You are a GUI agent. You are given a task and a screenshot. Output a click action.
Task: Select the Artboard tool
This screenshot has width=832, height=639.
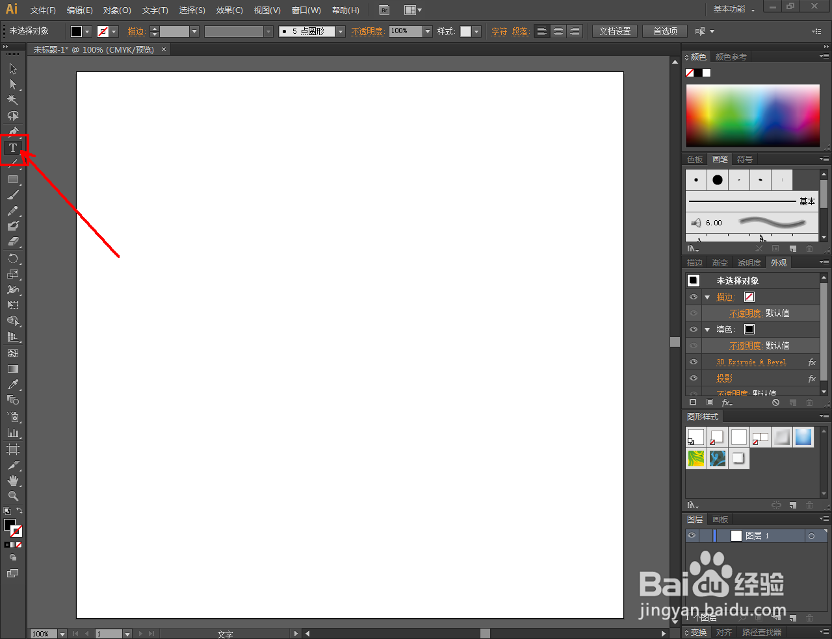point(12,449)
